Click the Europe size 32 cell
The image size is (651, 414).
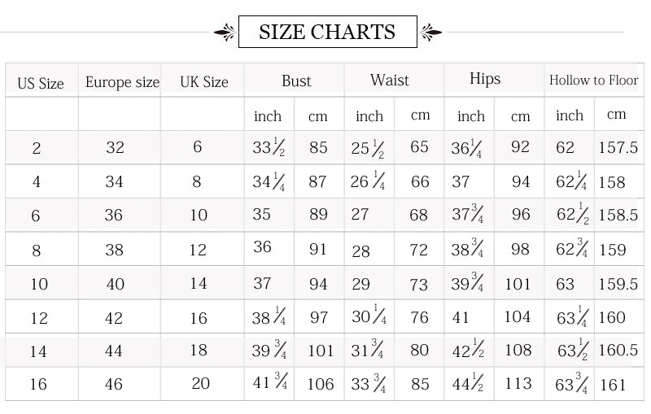[115, 147]
